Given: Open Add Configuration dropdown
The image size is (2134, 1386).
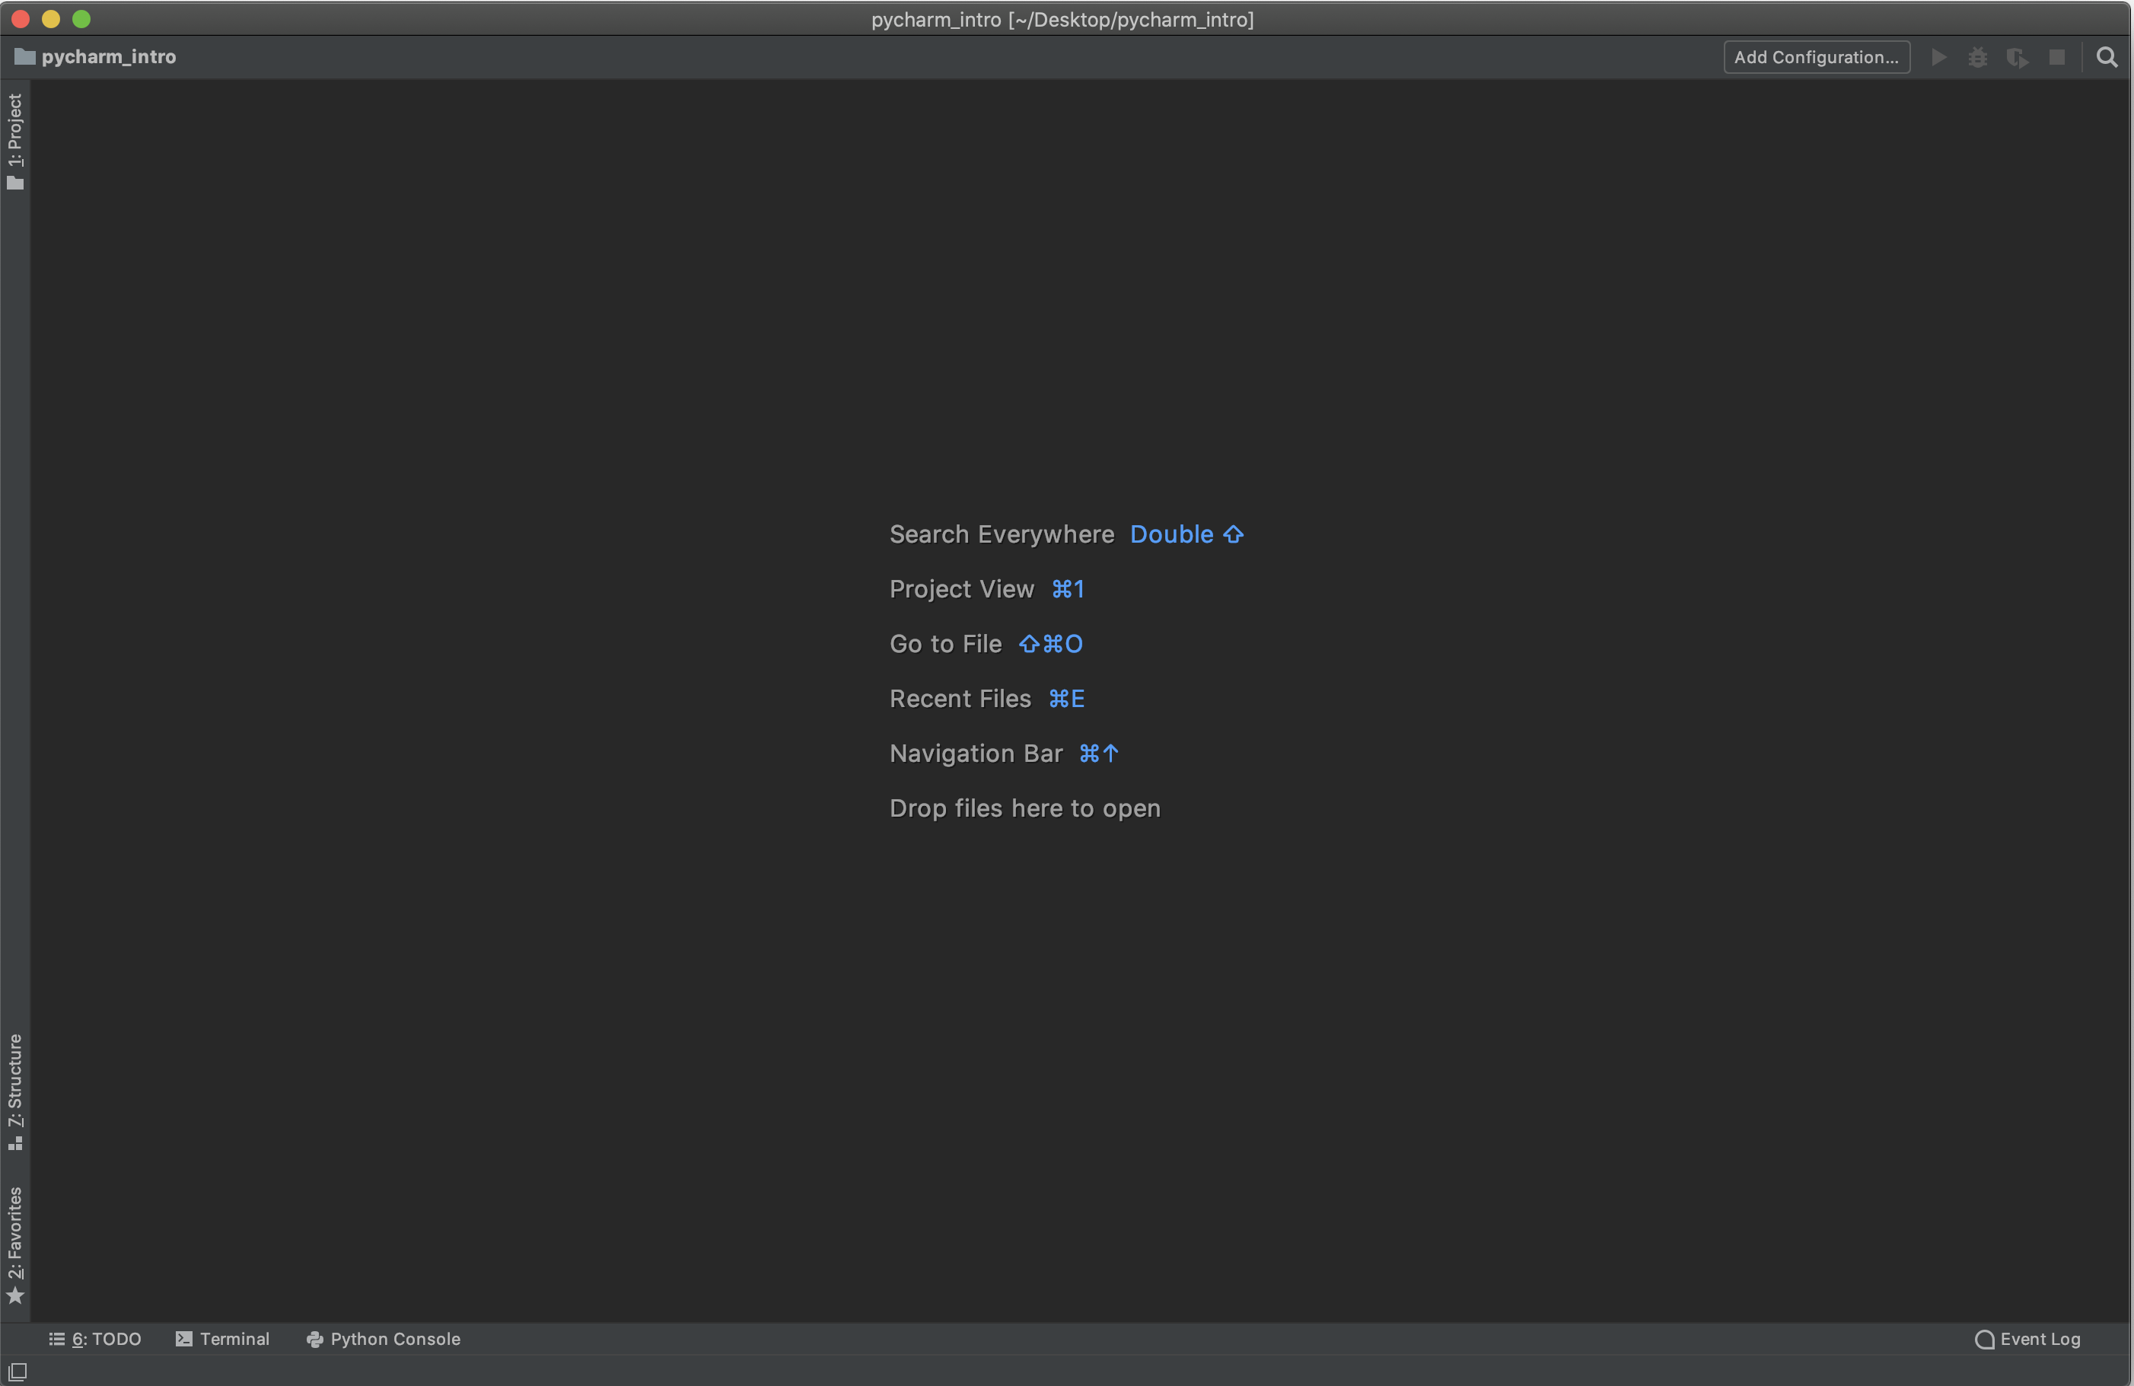Looking at the screenshot, I should point(1817,58).
